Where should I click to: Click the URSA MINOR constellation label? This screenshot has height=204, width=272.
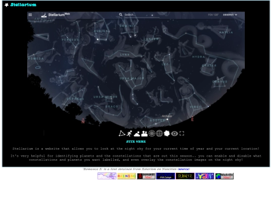point(105,97)
